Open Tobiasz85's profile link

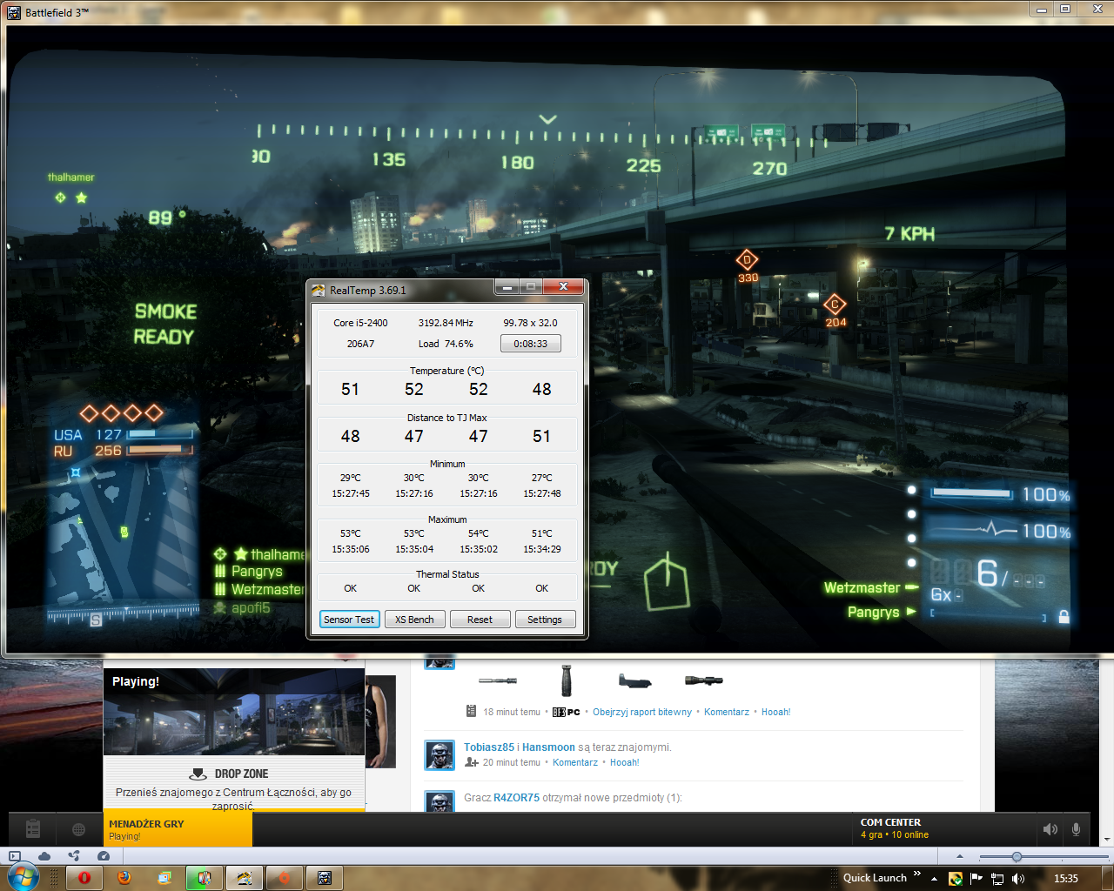point(489,747)
